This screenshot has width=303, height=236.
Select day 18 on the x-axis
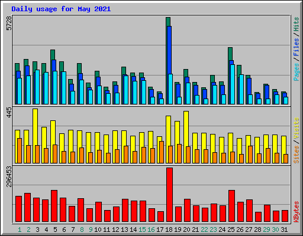coord(169,230)
